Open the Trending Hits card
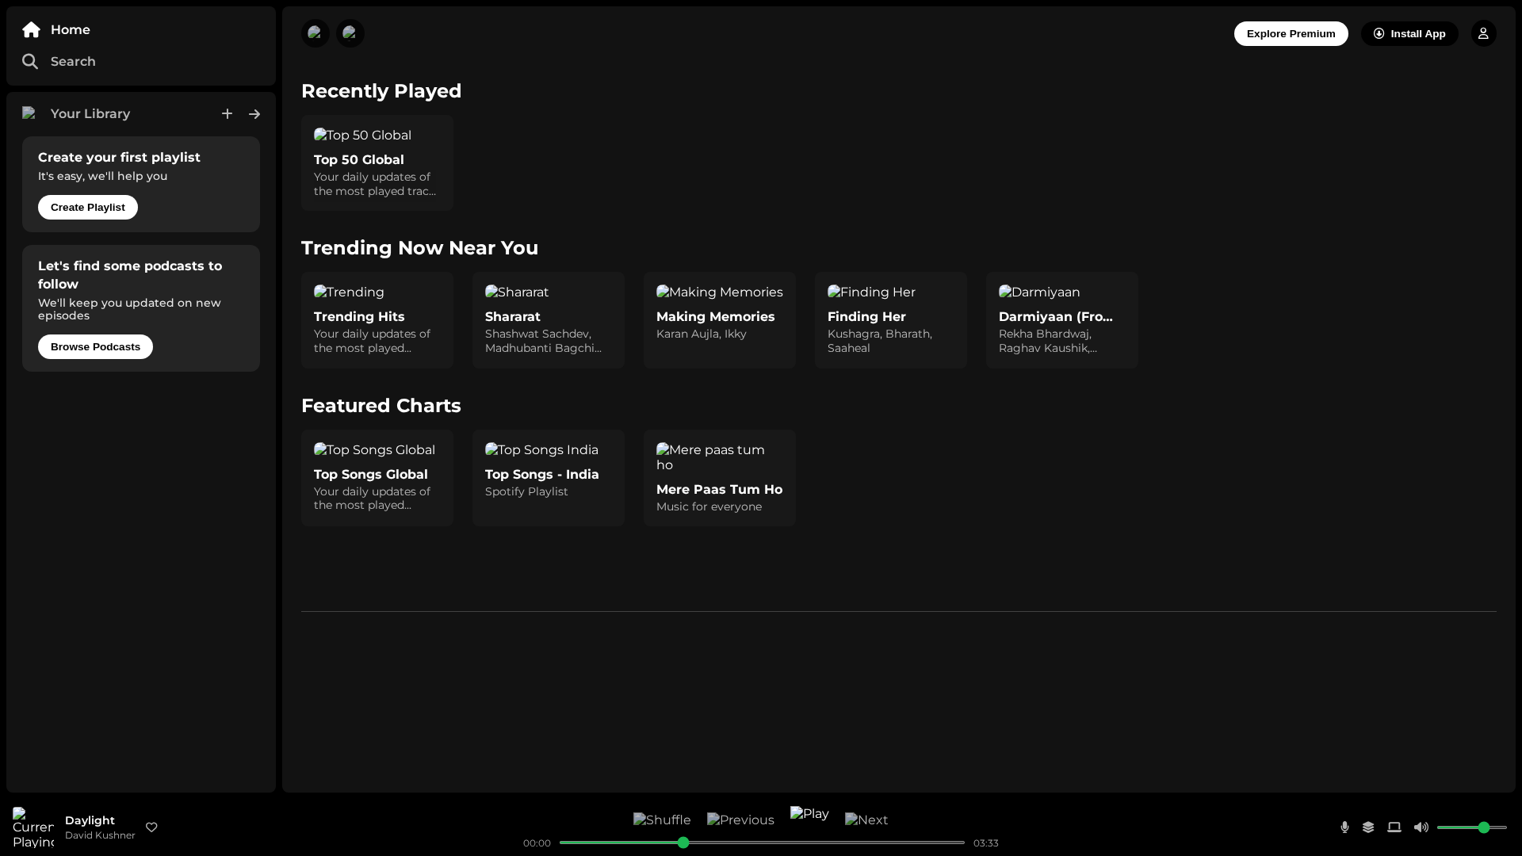Screen dimensions: 1522x856 [x=377, y=320]
